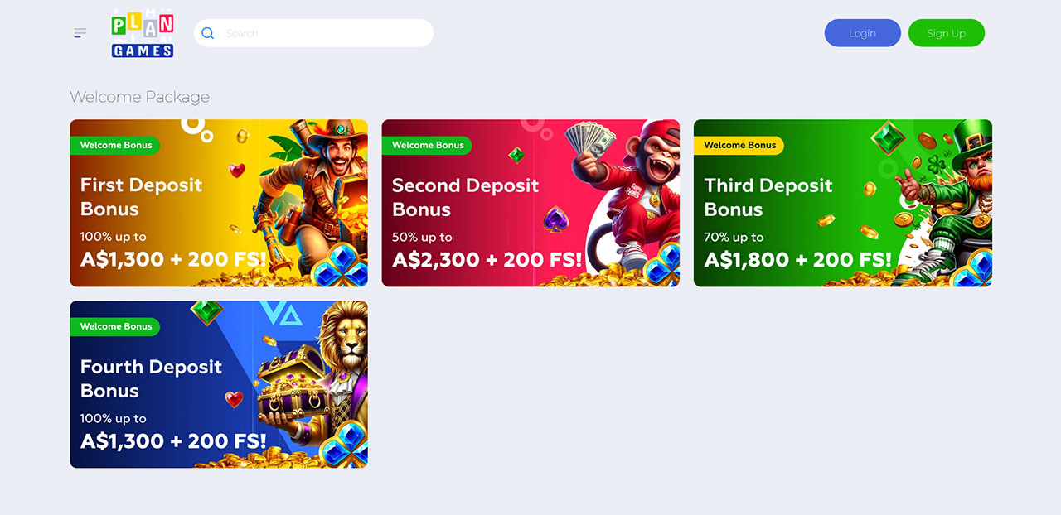Click the yellow Welcome Bonus tag
The width and height of the screenshot is (1061, 515).
click(x=739, y=145)
